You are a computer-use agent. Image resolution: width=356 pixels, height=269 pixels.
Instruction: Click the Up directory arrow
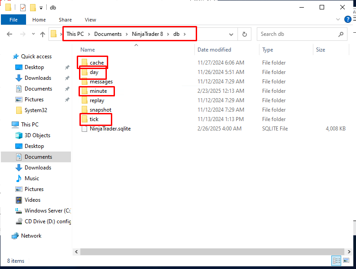(x=43, y=34)
